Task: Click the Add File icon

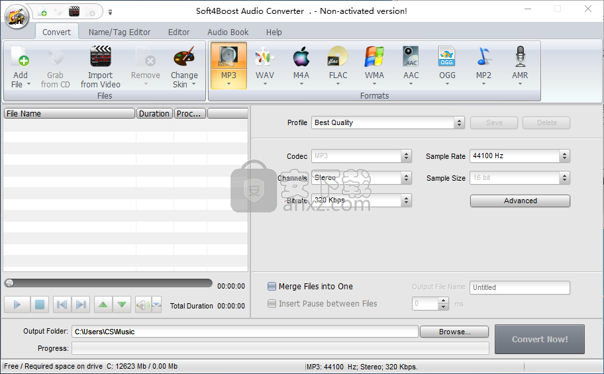Action: [x=20, y=57]
